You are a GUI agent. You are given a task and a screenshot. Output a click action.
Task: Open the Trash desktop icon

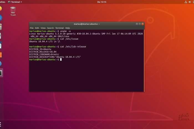point(13,11)
